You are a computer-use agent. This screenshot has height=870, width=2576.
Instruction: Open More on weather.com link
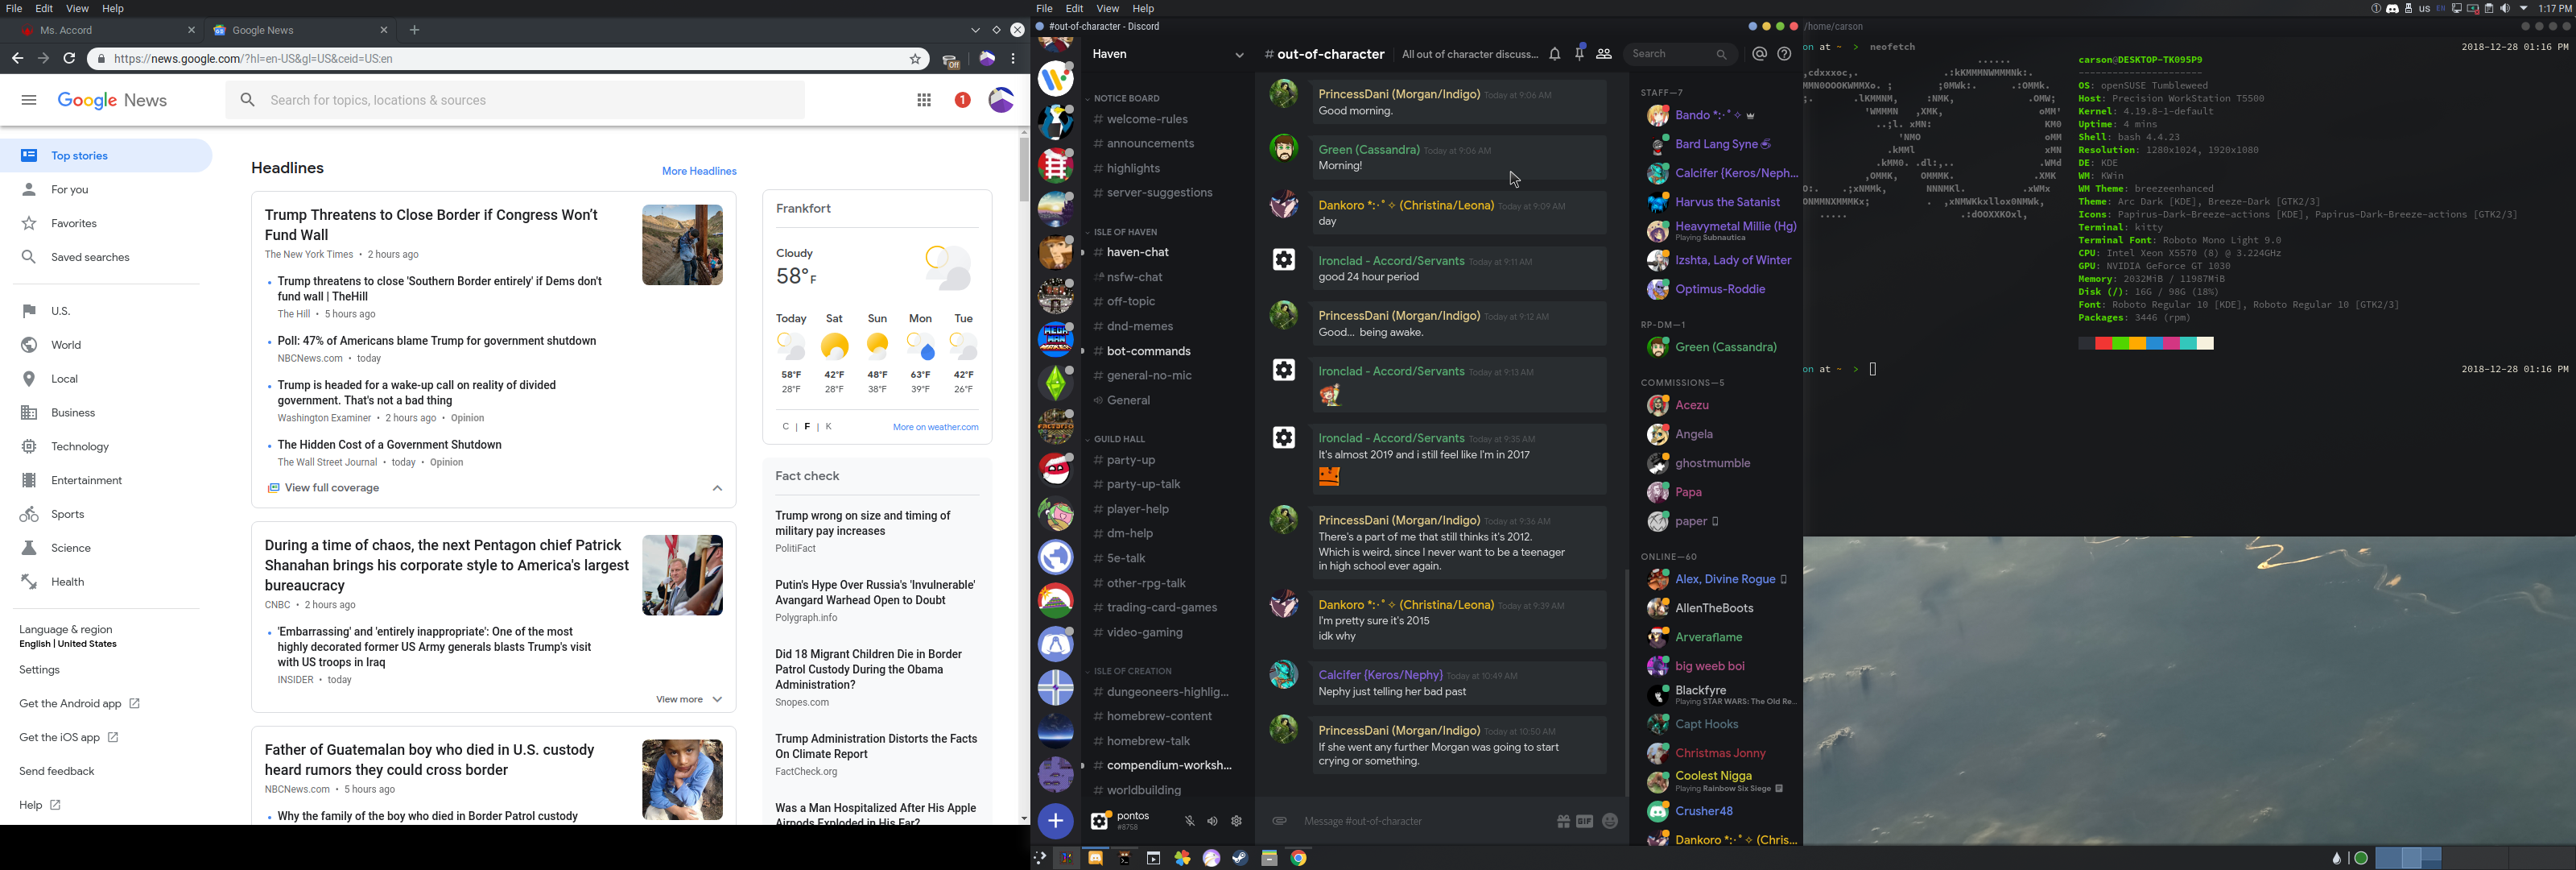click(936, 428)
